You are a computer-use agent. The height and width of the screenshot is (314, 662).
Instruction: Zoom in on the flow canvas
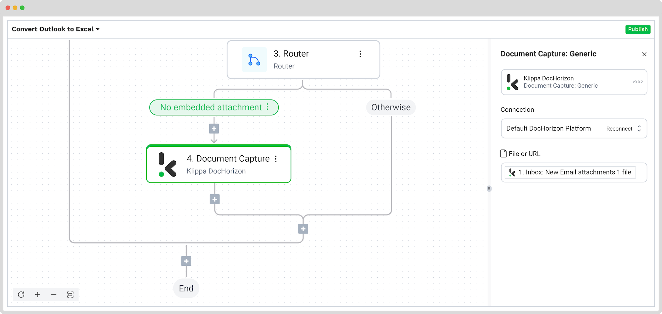pos(38,294)
